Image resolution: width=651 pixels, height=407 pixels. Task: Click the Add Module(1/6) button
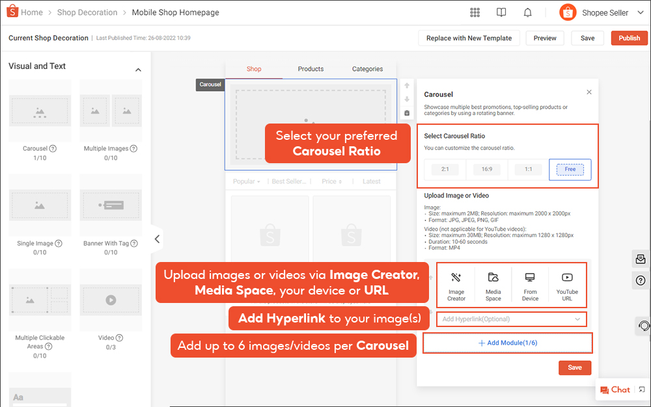pyautogui.click(x=508, y=343)
